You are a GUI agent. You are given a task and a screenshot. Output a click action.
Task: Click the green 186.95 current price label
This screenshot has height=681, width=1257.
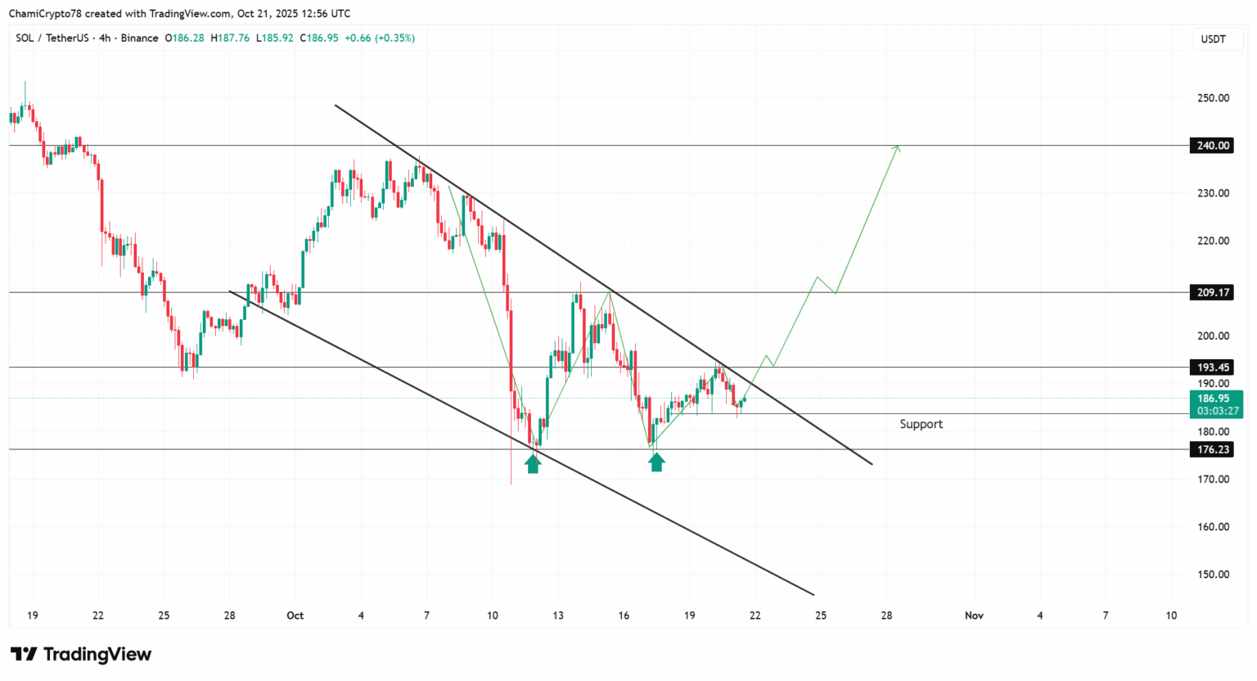click(x=1213, y=399)
